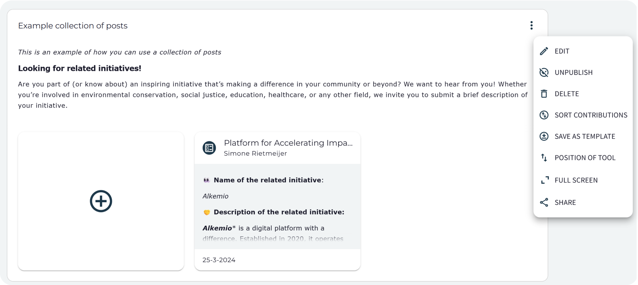Click the Save as Template download icon

coord(544,136)
